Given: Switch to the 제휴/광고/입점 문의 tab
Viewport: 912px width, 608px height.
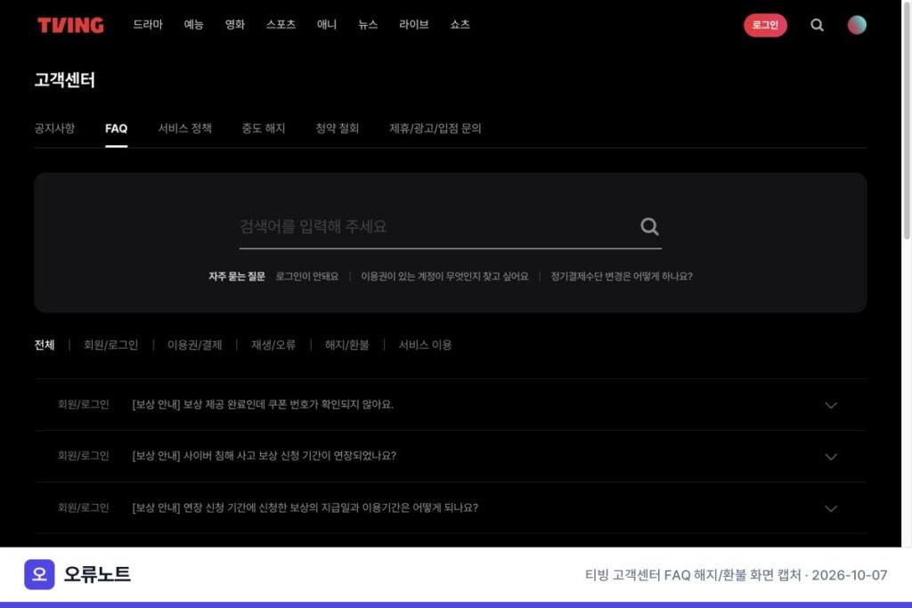Looking at the screenshot, I should click(435, 128).
